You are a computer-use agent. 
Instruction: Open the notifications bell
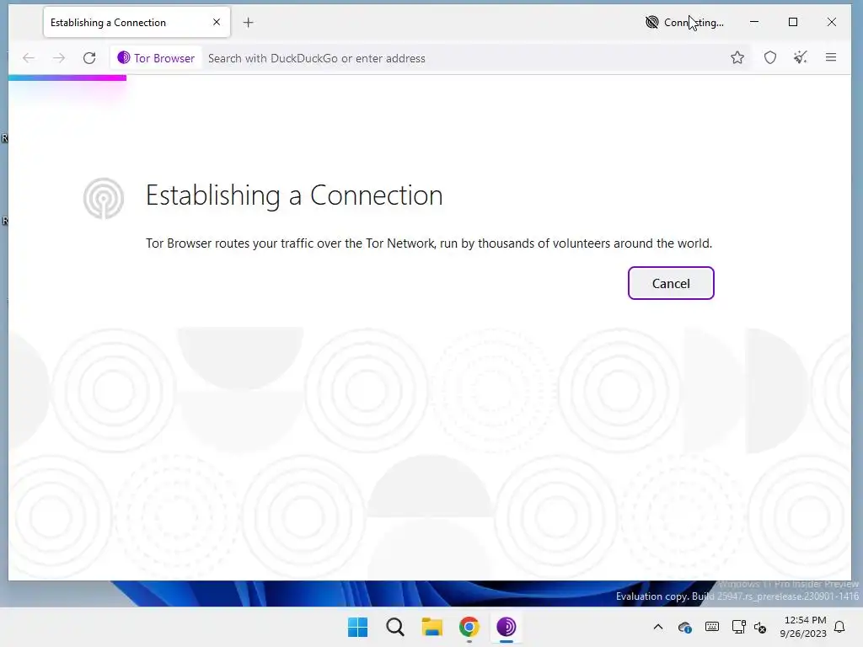(x=840, y=627)
